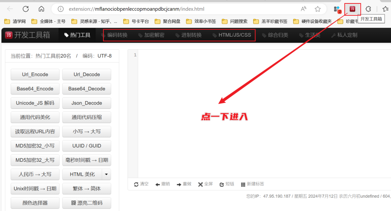
Task: Click the 繁体 → 简体 button
Action: pos(87,188)
